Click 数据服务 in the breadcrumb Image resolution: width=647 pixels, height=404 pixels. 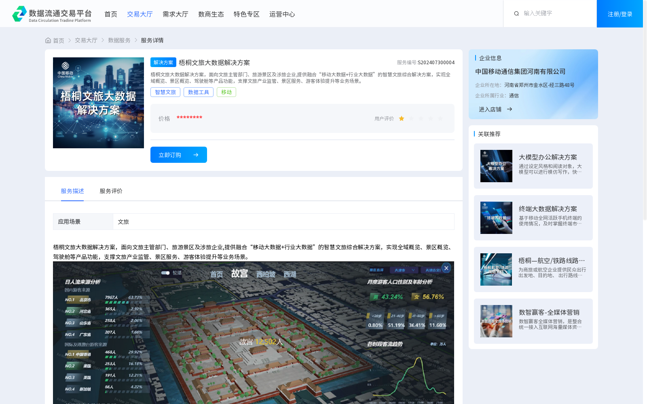(x=119, y=40)
